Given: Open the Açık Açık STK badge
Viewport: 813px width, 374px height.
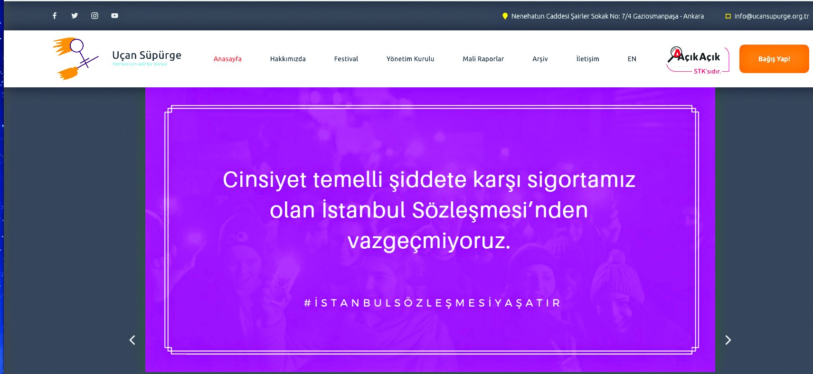Looking at the screenshot, I should tap(697, 59).
